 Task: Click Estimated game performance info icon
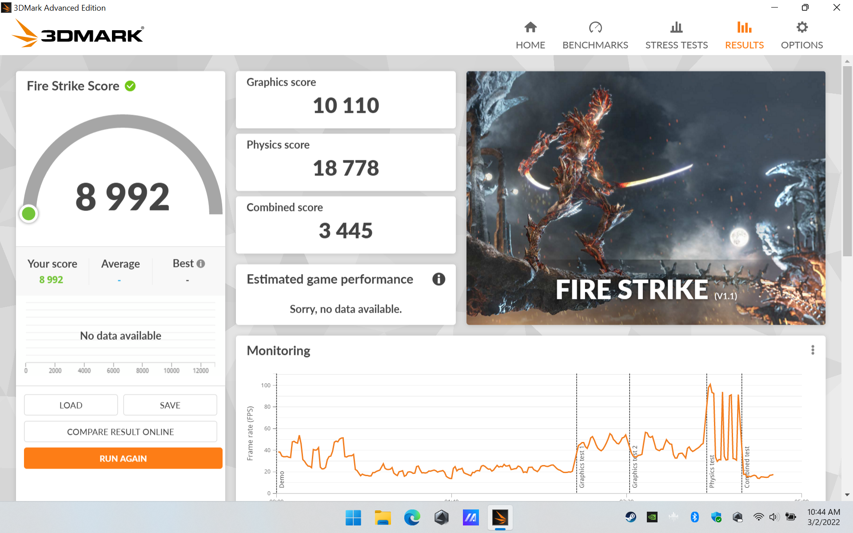(438, 279)
